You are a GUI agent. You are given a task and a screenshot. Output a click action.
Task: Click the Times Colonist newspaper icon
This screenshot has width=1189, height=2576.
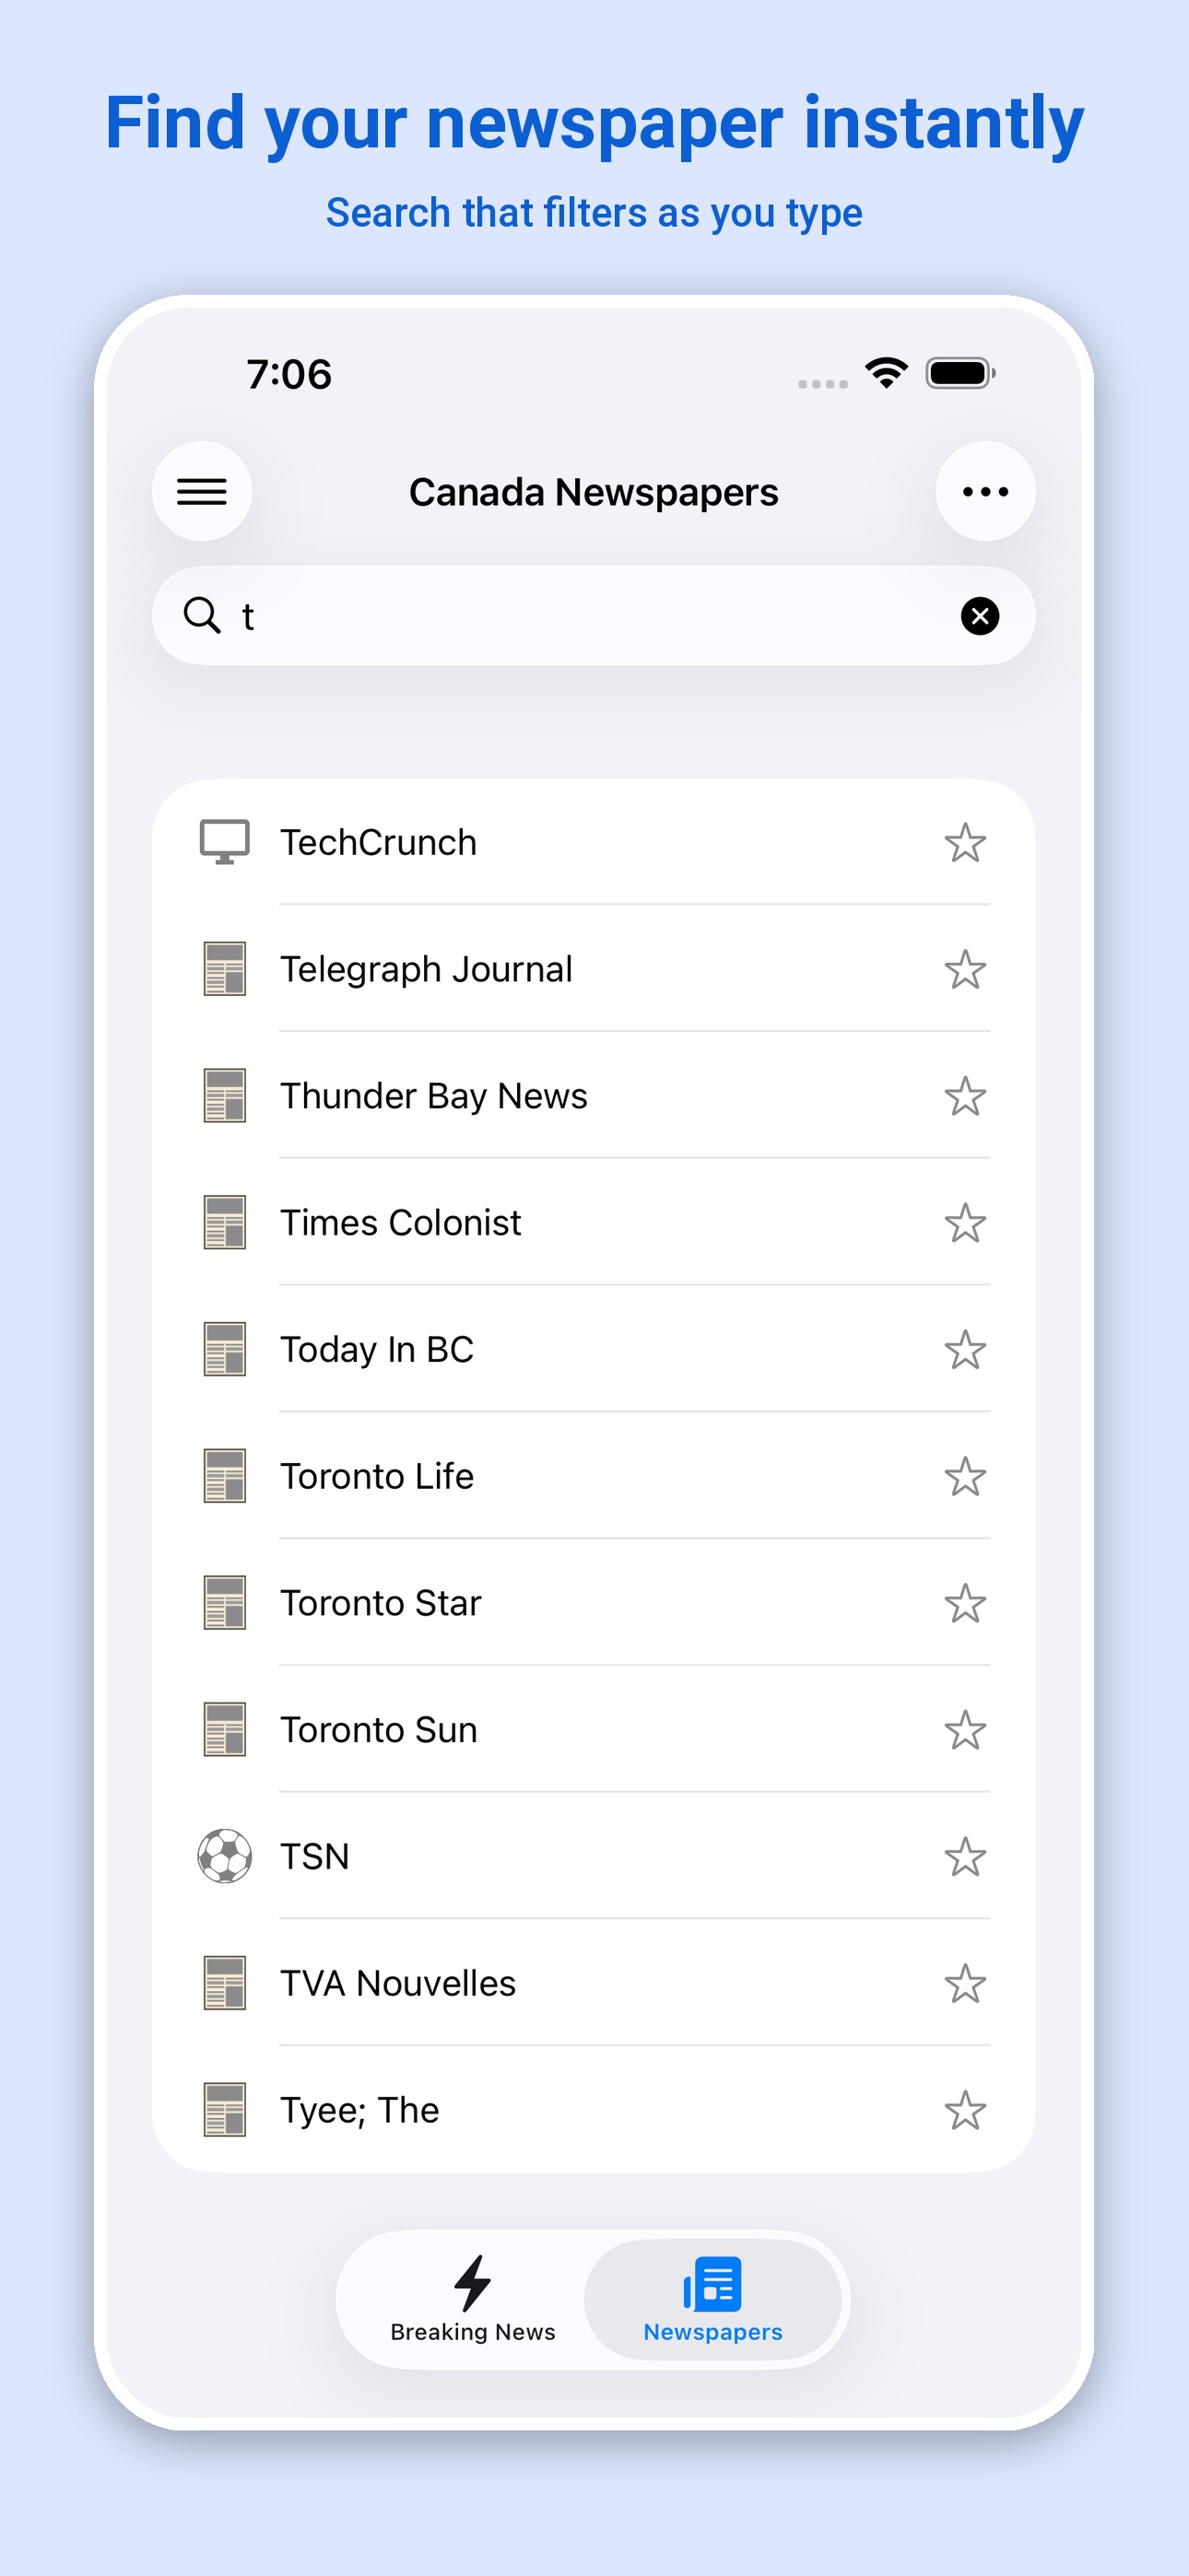click(x=224, y=1222)
